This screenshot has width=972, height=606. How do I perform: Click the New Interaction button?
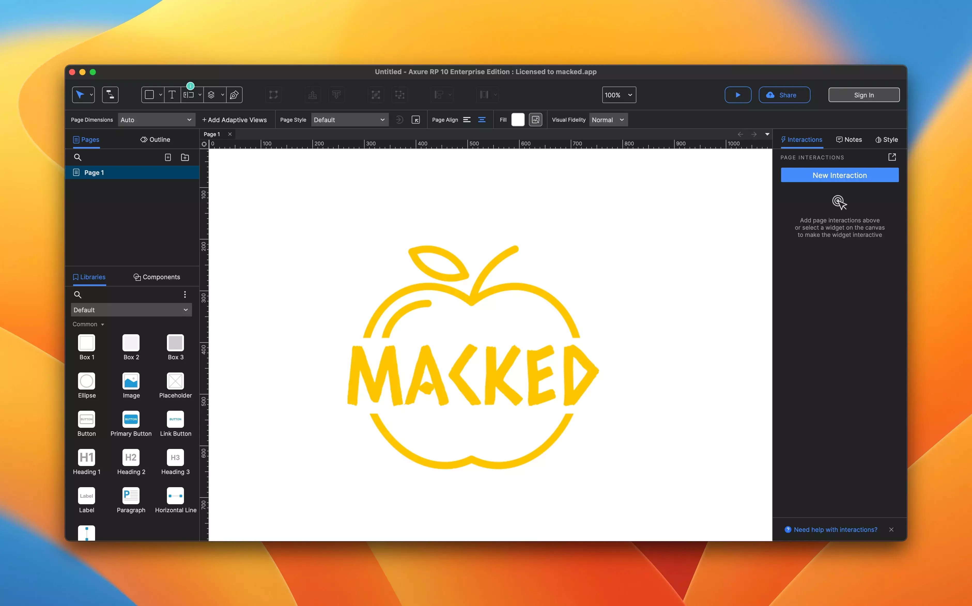[839, 175]
